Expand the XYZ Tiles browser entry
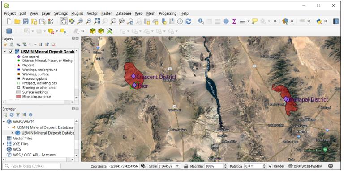344x172 pixels. coord(4,144)
